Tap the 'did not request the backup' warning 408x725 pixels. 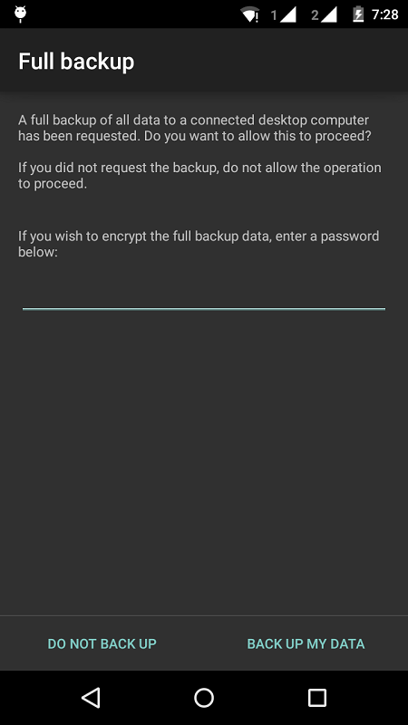pos(199,175)
